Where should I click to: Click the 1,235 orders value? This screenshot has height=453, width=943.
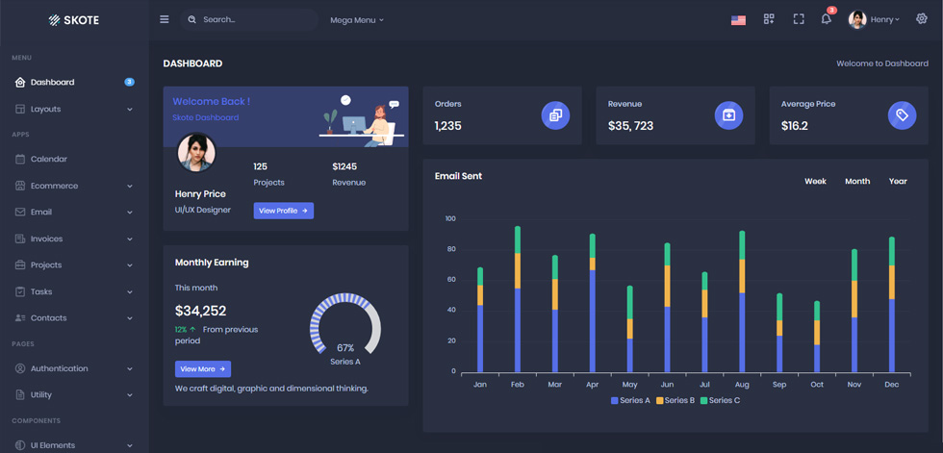[x=448, y=126]
